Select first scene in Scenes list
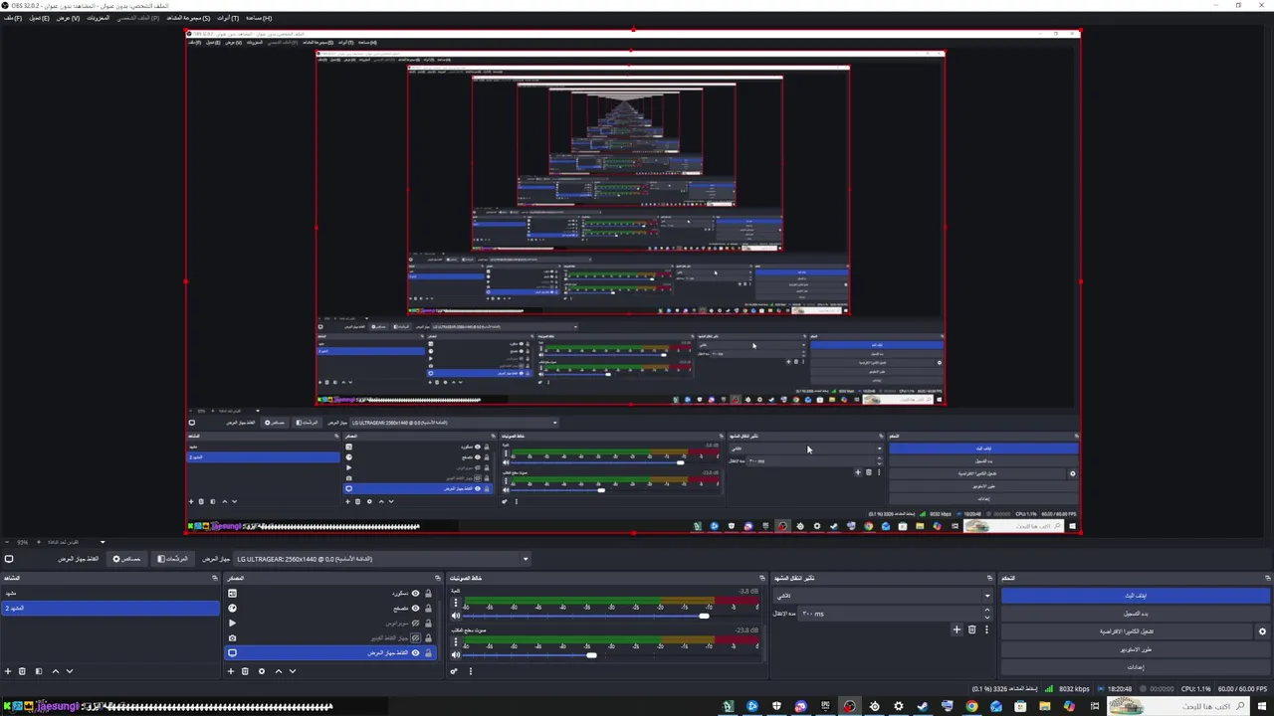This screenshot has height=716, width=1274. [109, 594]
